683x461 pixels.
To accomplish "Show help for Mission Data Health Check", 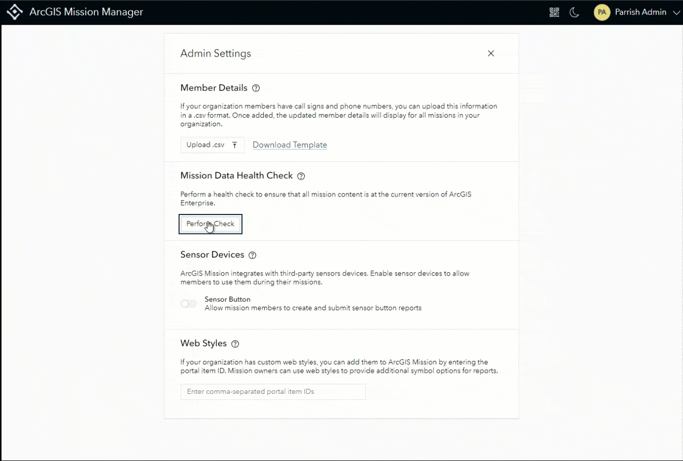I will (301, 176).
